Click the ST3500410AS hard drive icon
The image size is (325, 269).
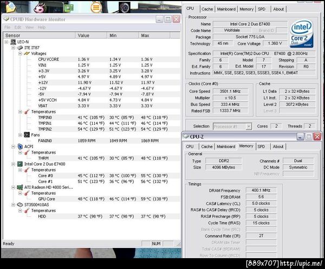point(20,204)
